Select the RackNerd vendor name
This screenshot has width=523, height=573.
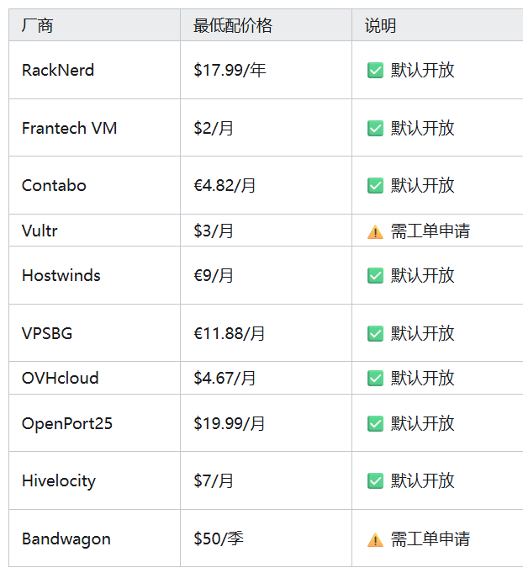click(x=58, y=70)
